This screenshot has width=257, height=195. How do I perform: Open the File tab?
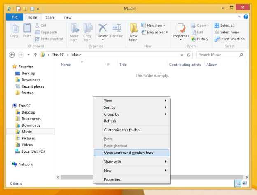coord(14,17)
